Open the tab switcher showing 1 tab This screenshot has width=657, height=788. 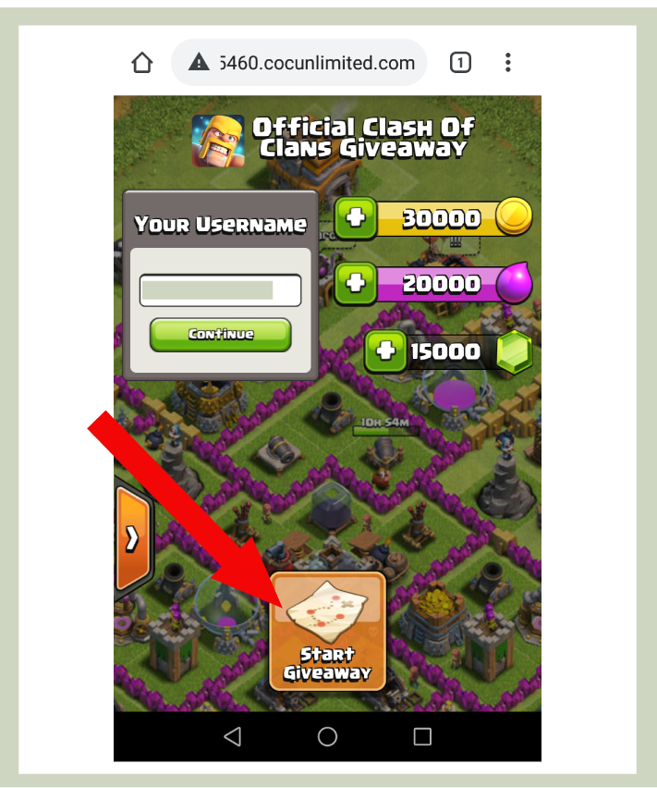click(x=460, y=63)
